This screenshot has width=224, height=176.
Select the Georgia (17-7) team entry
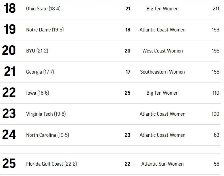[x=40, y=72]
